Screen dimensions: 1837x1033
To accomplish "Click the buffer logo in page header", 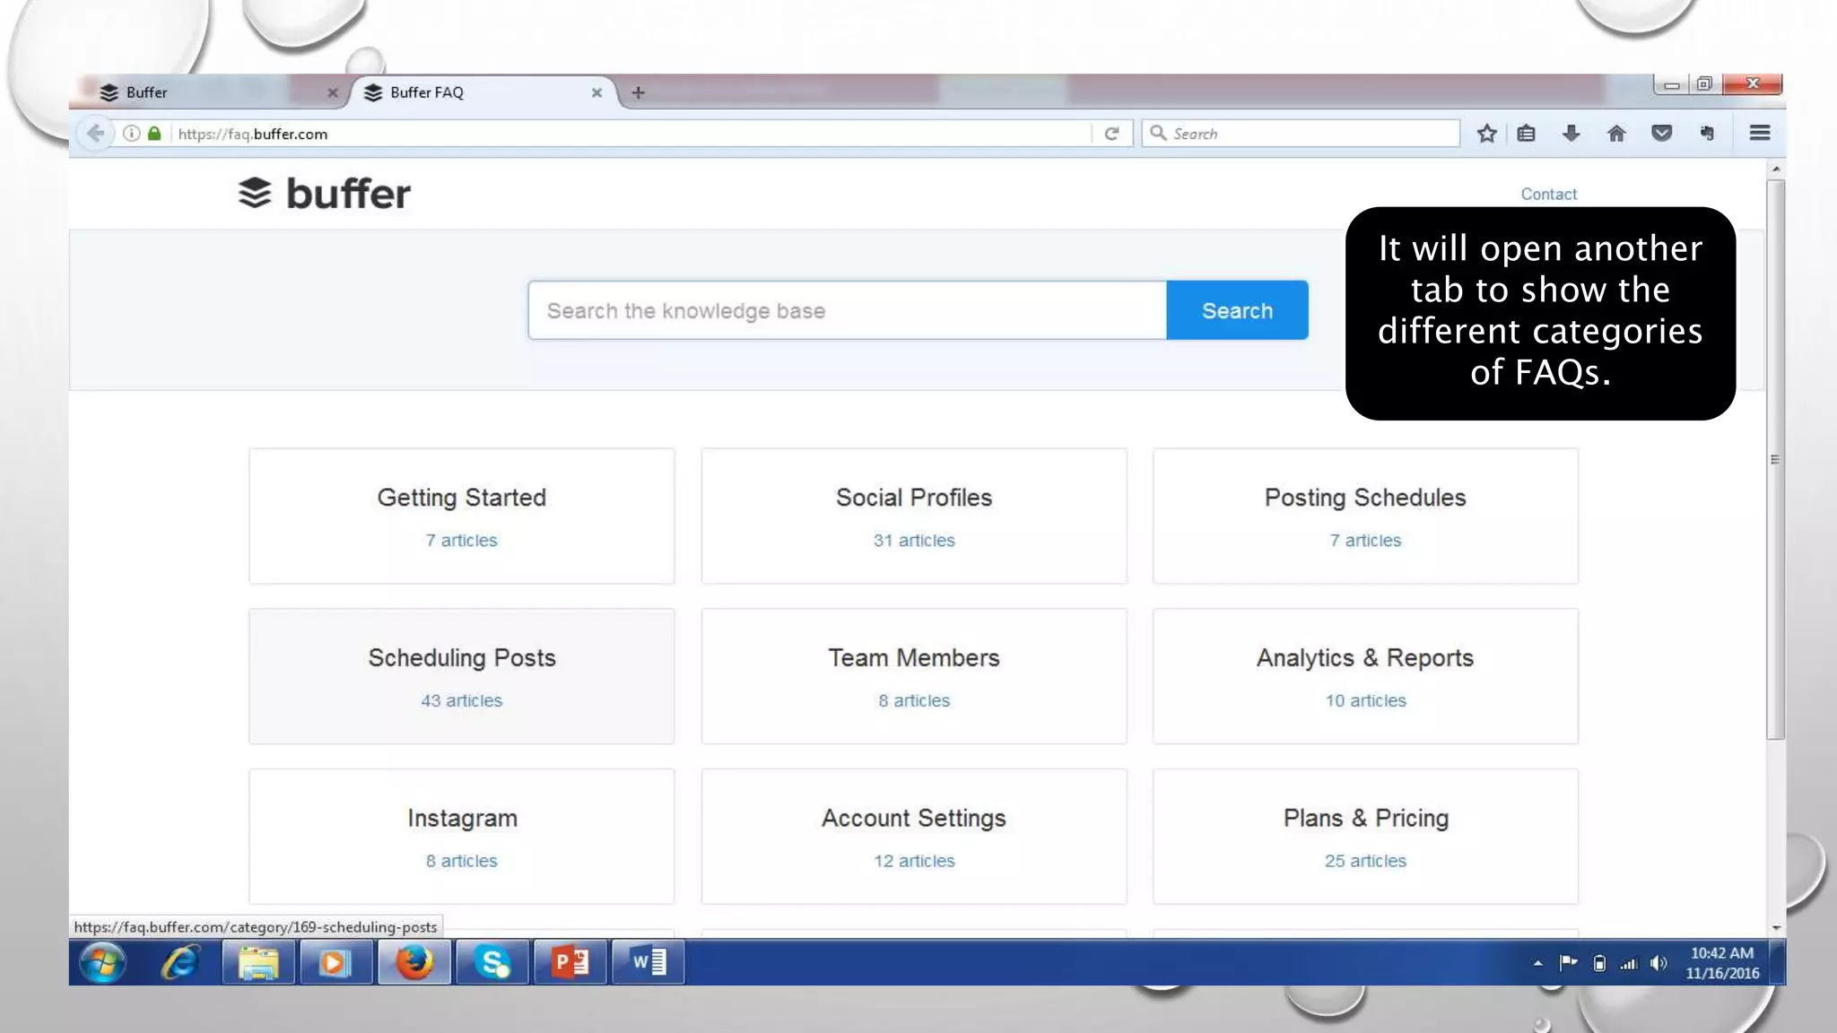I will point(324,193).
